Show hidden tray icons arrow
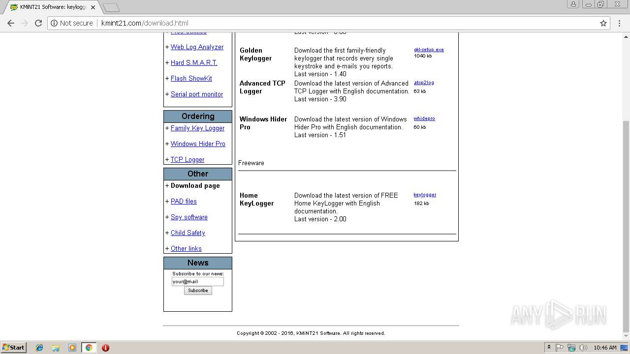The image size is (630, 354). [549, 348]
